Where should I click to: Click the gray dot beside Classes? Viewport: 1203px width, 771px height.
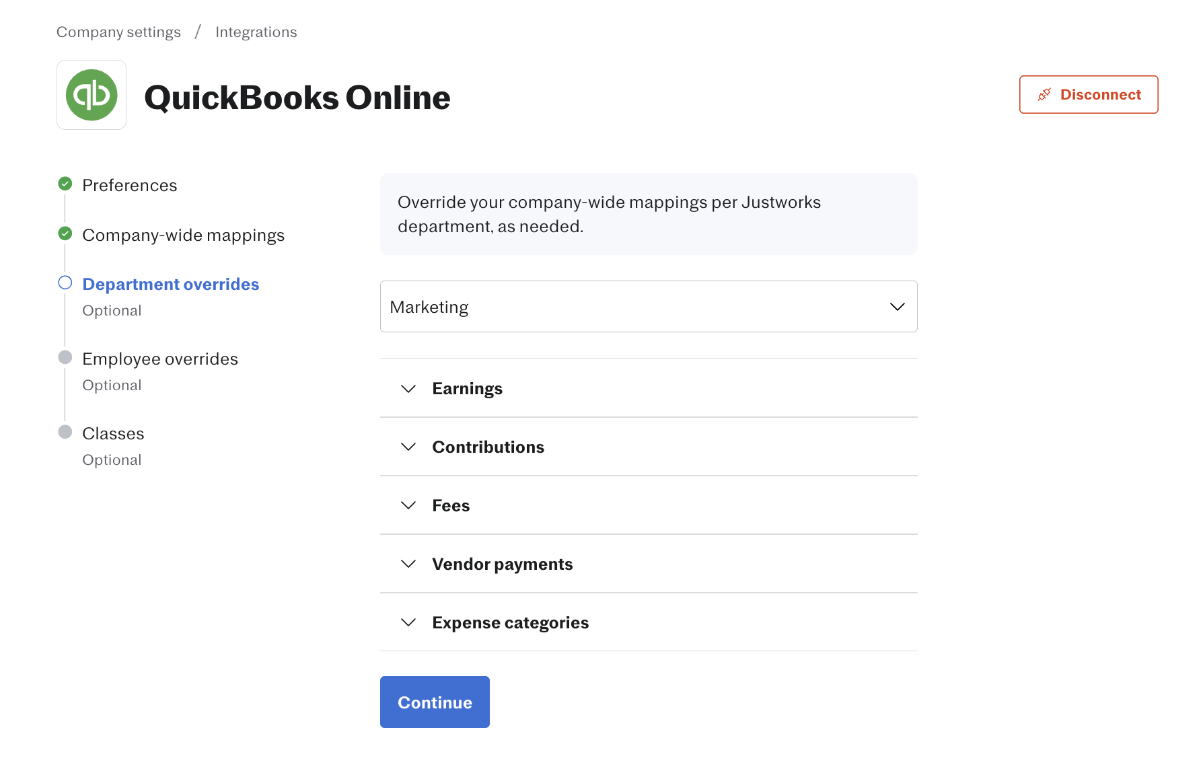tap(65, 432)
